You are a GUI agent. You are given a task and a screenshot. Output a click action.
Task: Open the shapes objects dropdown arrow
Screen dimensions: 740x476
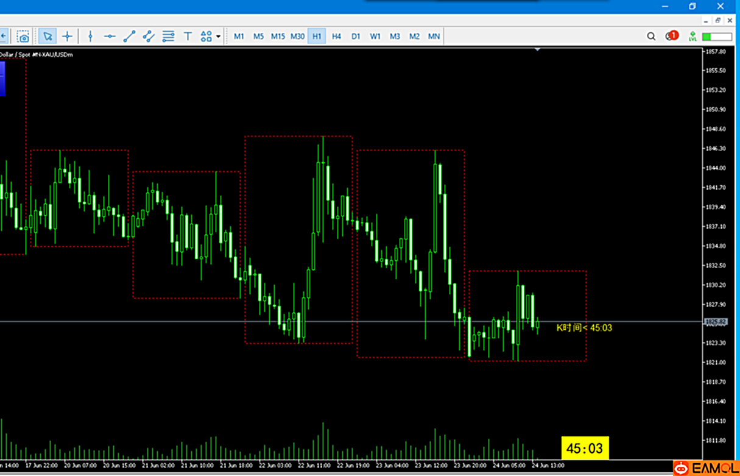pos(218,37)
